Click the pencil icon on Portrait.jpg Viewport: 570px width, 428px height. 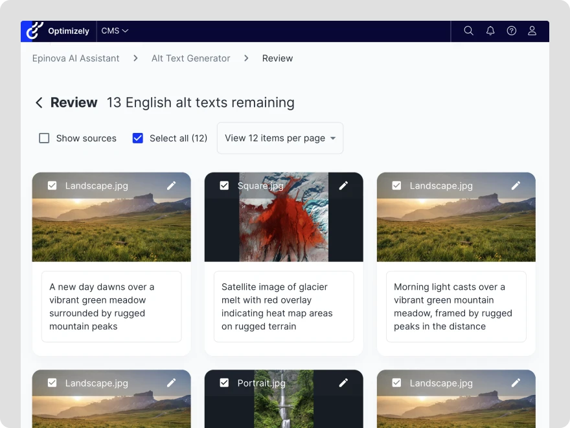pos(343,383)
